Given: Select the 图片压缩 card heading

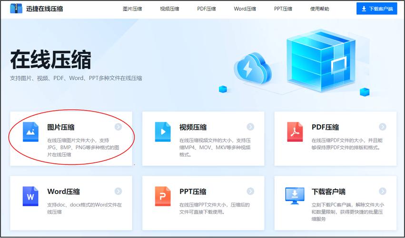Looking at the screenshot, I should pyautogui.click(x=61, y=127).
